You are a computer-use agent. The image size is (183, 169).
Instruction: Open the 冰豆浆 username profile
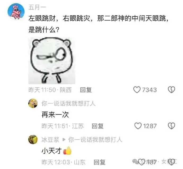click(x=50, y=140)
